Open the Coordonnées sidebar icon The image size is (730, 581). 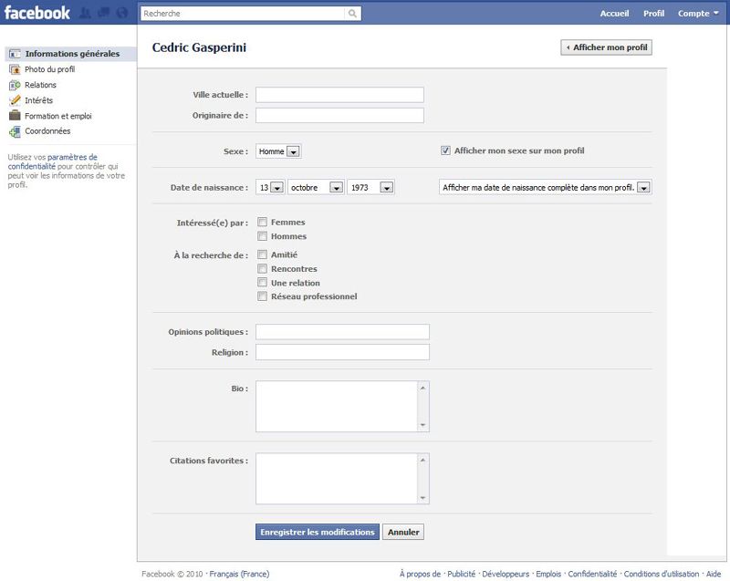[x=15, y=131]
